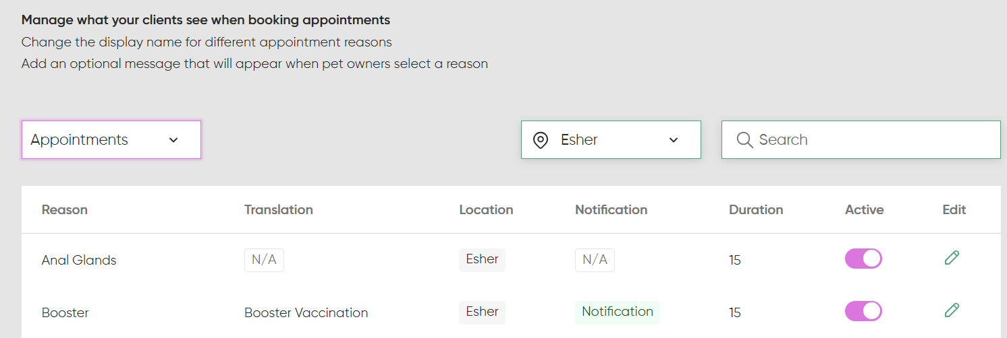Click the Booster Vaccination translation text
The image size is (1007, 338).
(x=306, y=313)
